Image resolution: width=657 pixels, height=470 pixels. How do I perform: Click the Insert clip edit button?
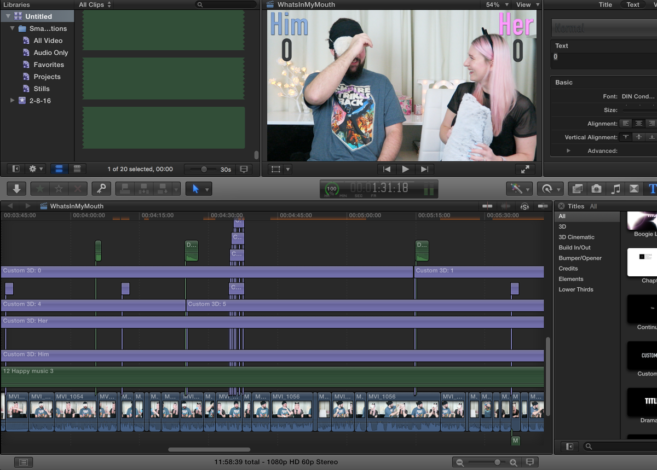point(145,189)
